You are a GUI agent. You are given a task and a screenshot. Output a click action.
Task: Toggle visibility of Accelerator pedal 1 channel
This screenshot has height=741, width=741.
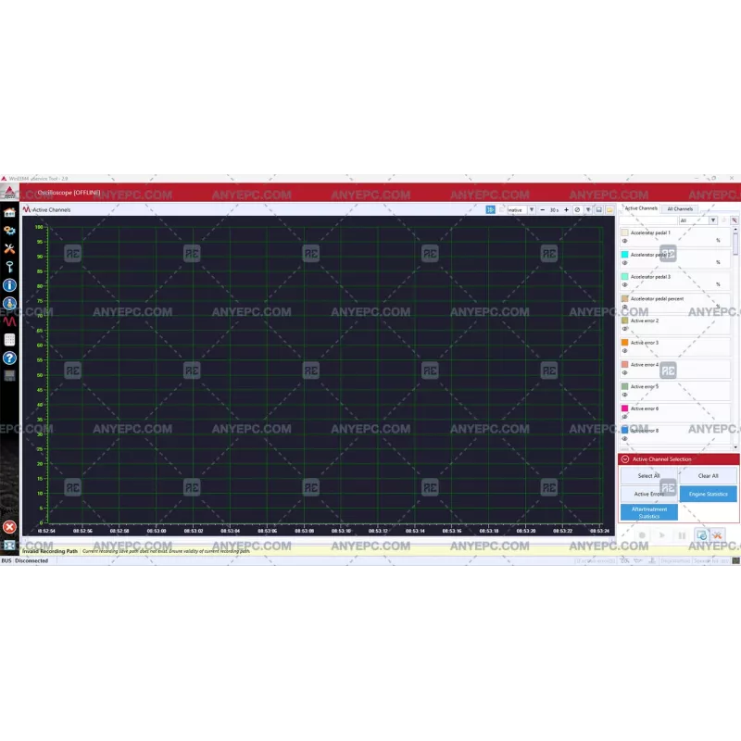pyautogui.click(x=624, y=240)
